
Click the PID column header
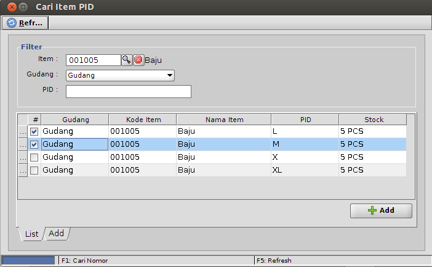click(x=305, y=120)
